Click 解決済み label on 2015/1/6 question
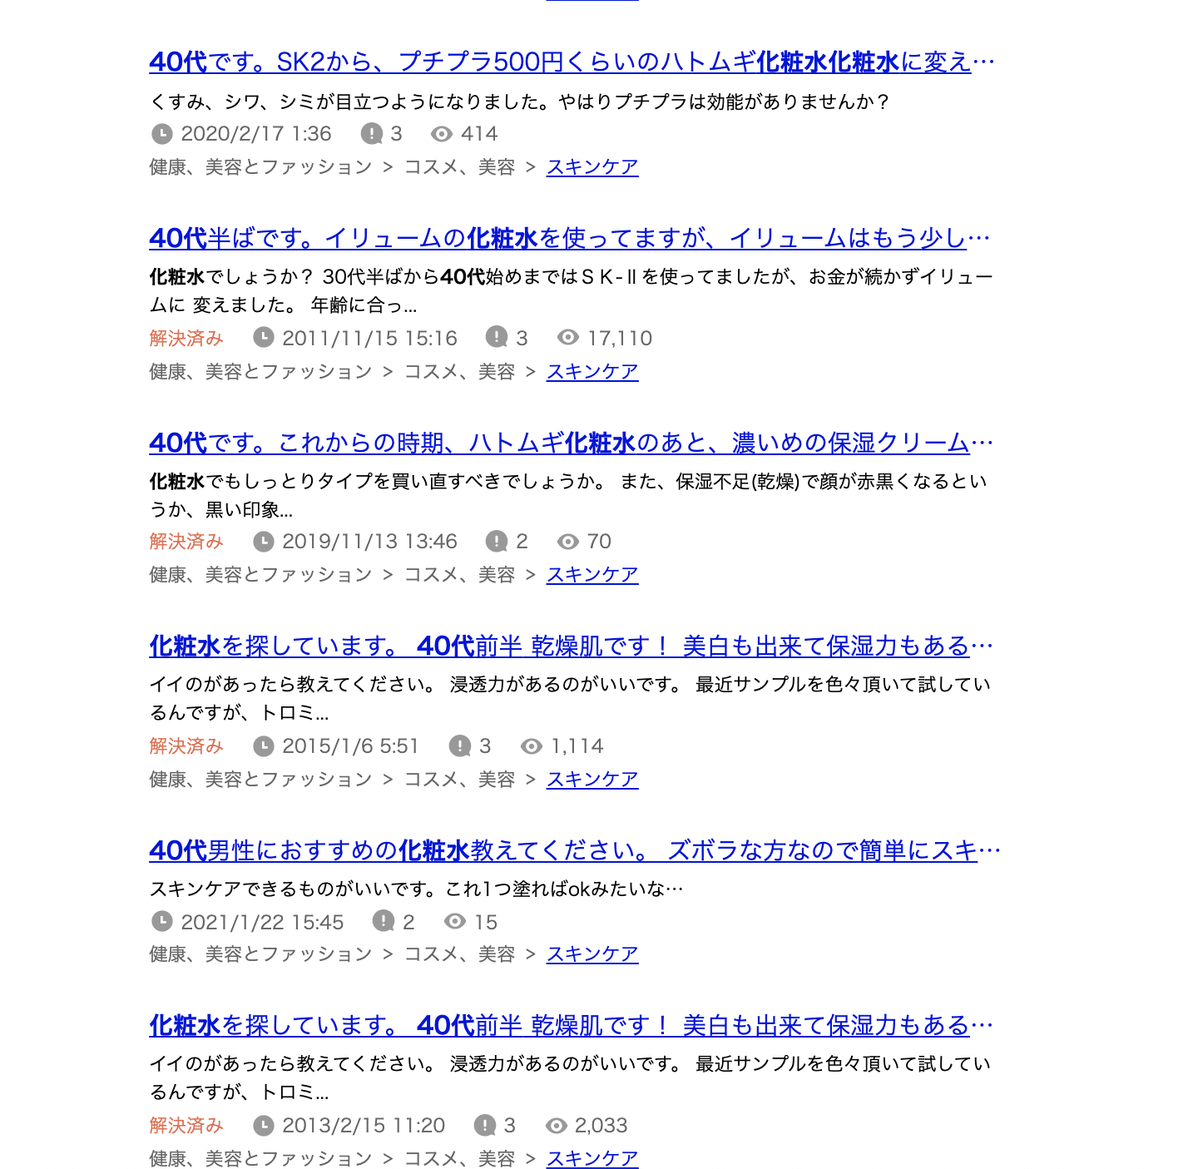 [x=186, y=746]
